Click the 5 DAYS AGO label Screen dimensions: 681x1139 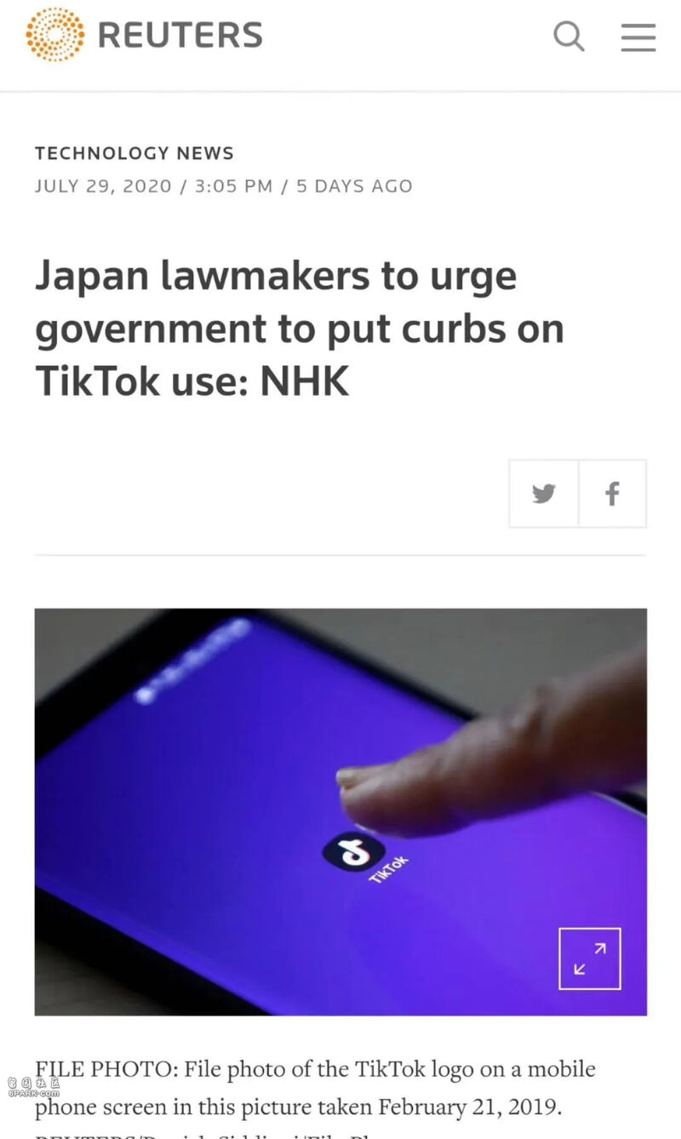pos(354,186)
